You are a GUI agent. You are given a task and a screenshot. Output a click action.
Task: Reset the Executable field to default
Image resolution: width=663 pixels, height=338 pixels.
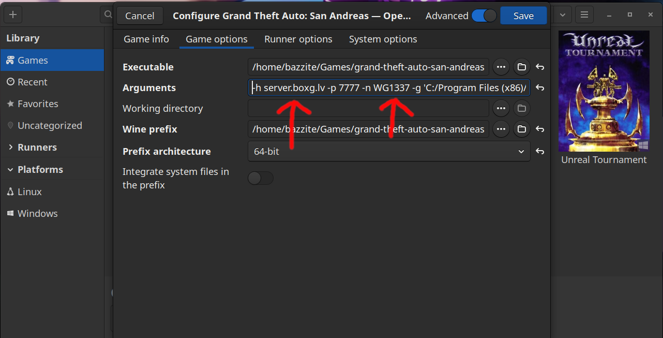pos(540,67)
